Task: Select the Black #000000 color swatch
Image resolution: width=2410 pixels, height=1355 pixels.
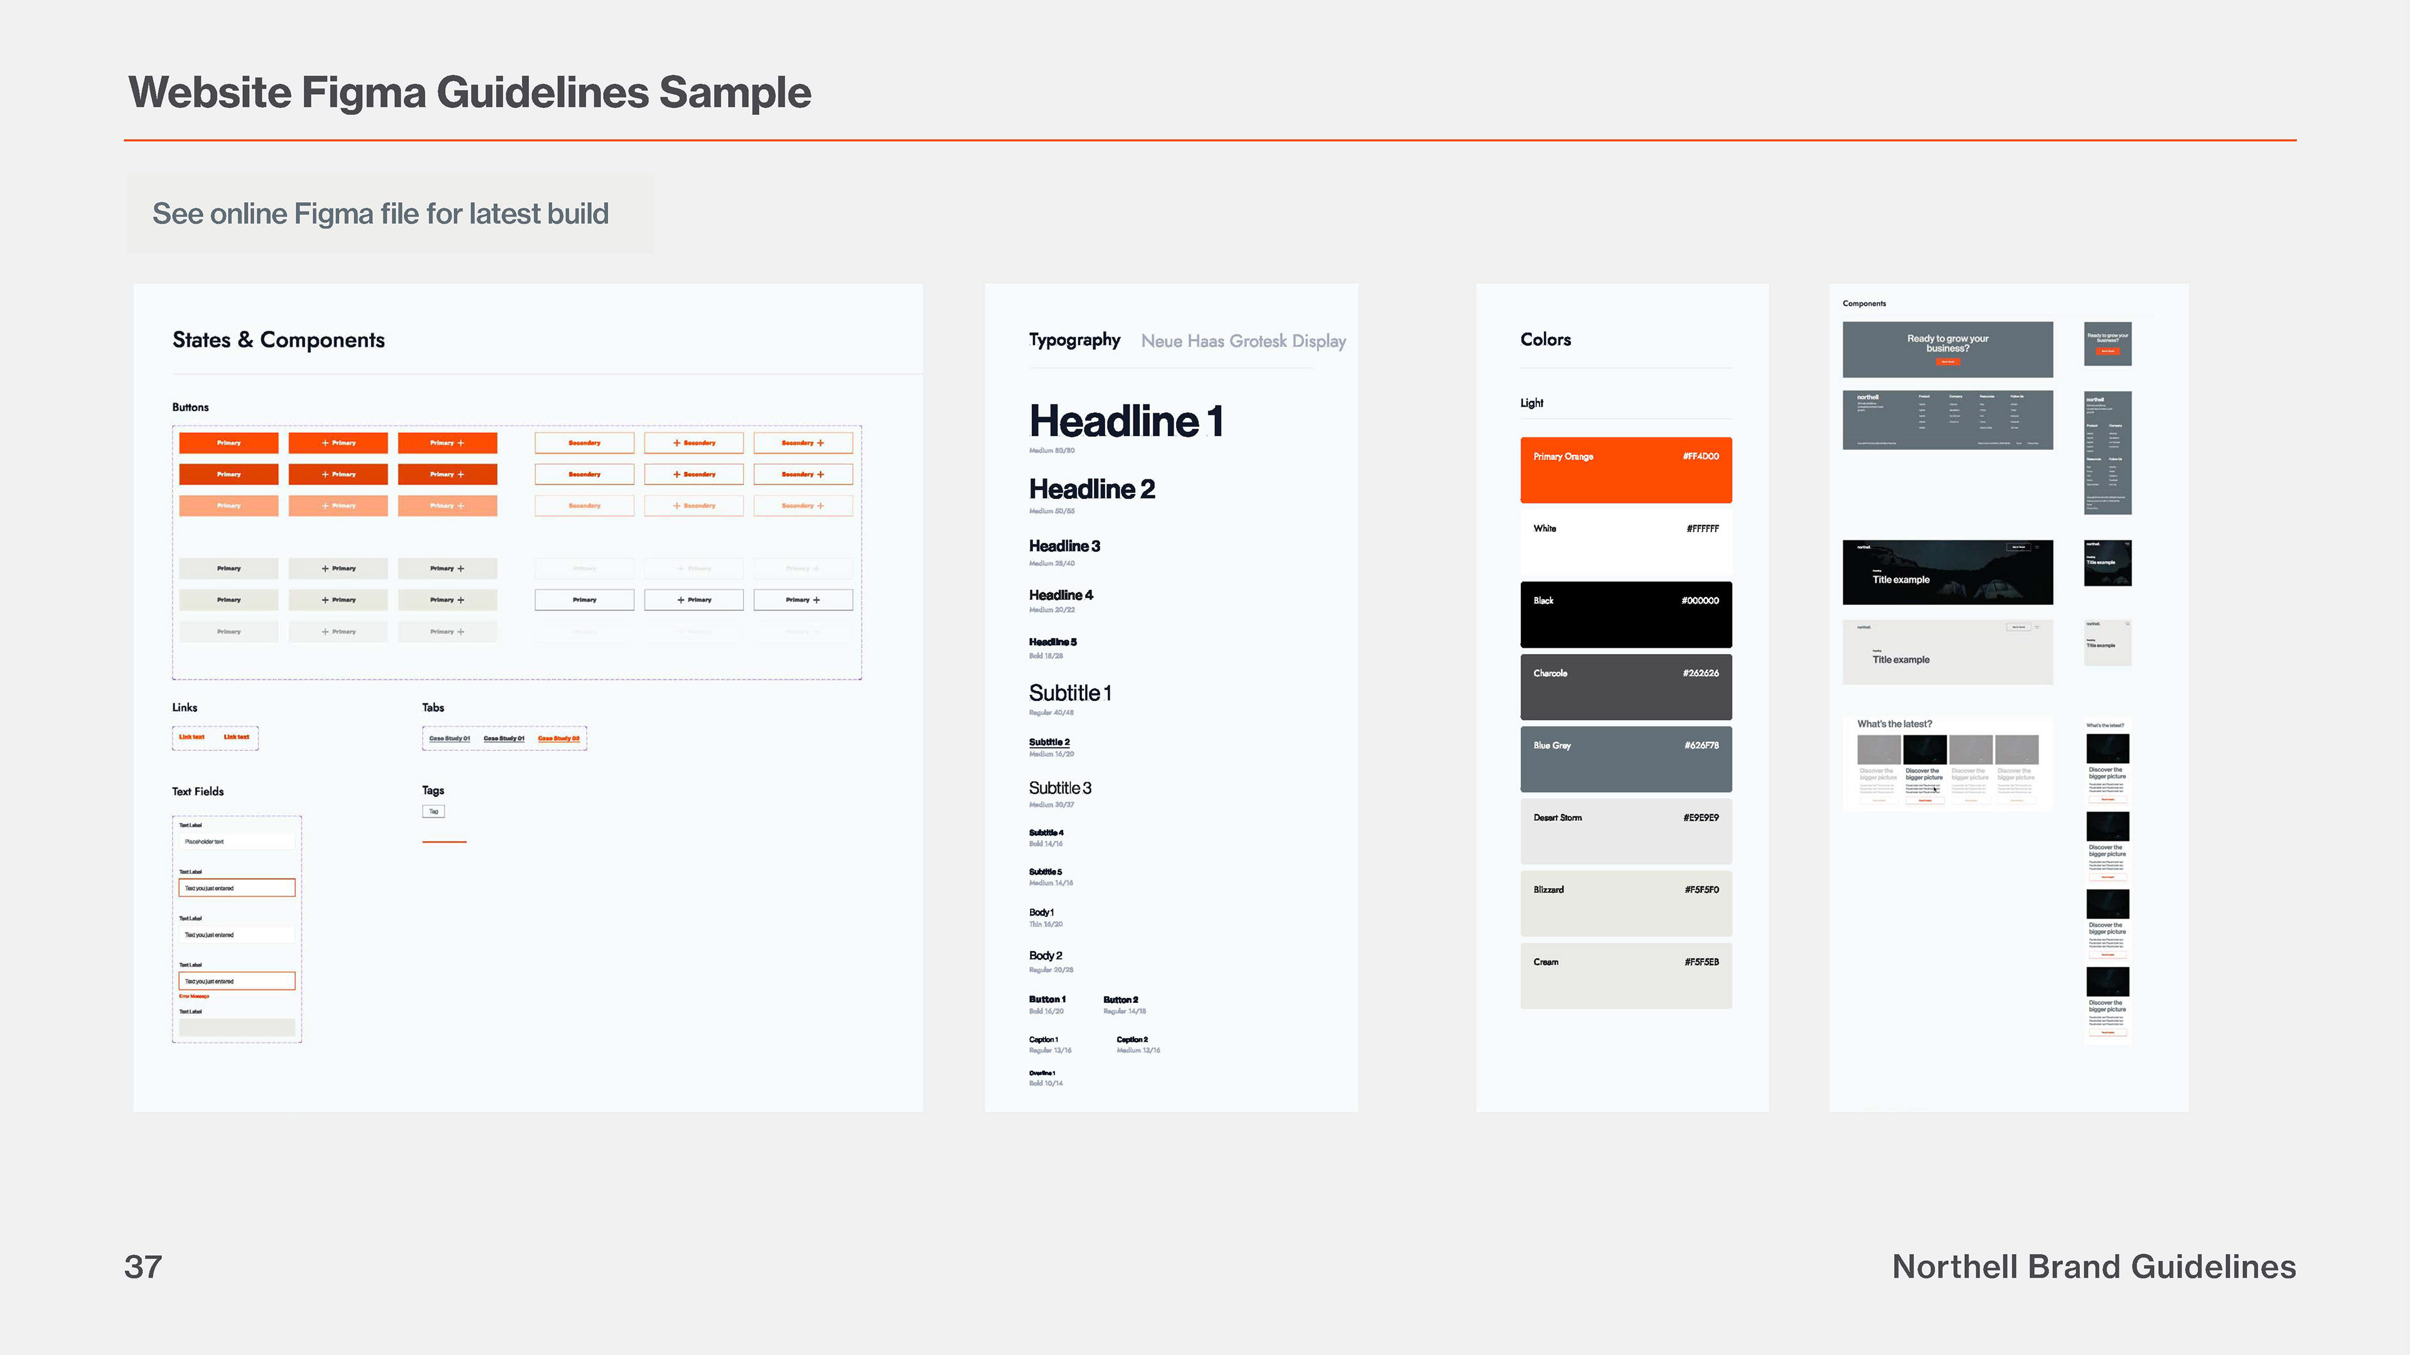Action: point(1625,614)
